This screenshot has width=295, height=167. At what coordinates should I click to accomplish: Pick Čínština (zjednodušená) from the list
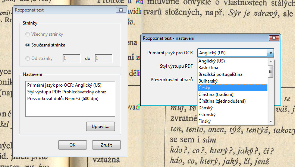click(232, 101)
